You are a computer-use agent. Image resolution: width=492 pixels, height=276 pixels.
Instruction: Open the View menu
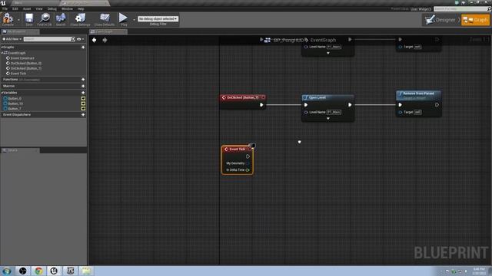coord(39,8)
